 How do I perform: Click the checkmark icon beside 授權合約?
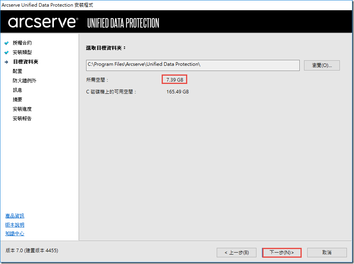(x=6, y=43)
